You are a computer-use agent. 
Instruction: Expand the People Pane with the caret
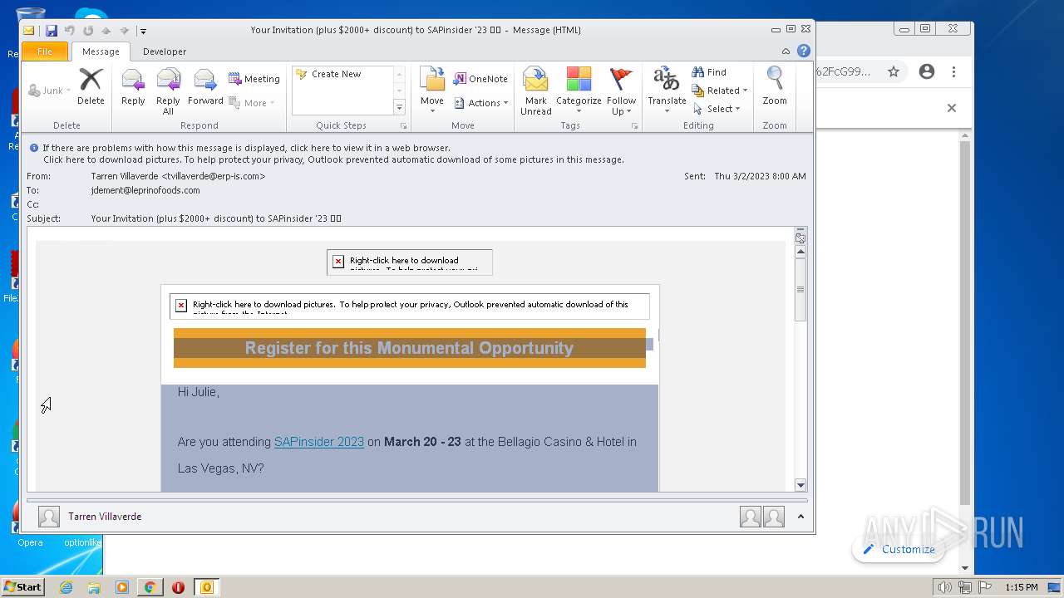(800, 517)
